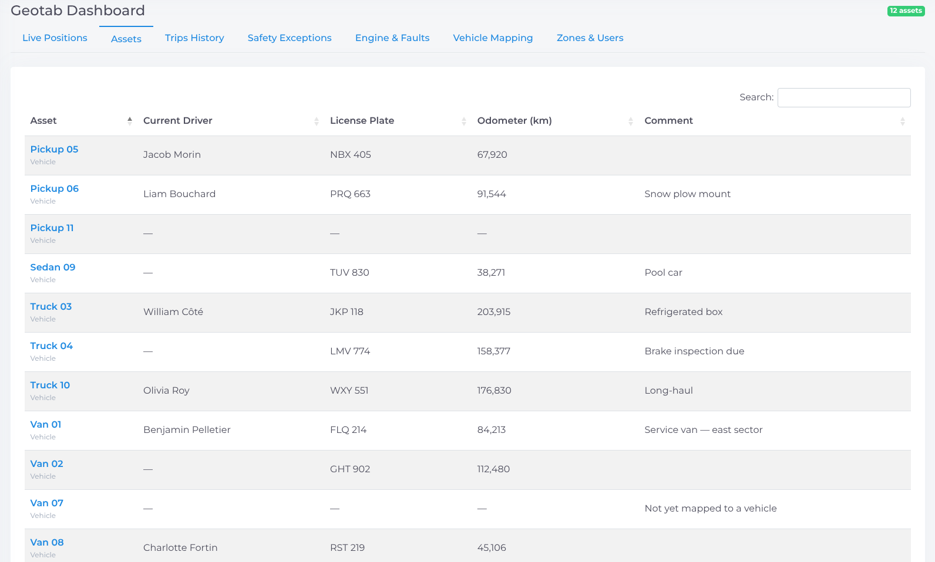The width and height of the screenshot is (935, 562).
Task: Open the Pickup 11 asset link
Action: tap(52, 228)
